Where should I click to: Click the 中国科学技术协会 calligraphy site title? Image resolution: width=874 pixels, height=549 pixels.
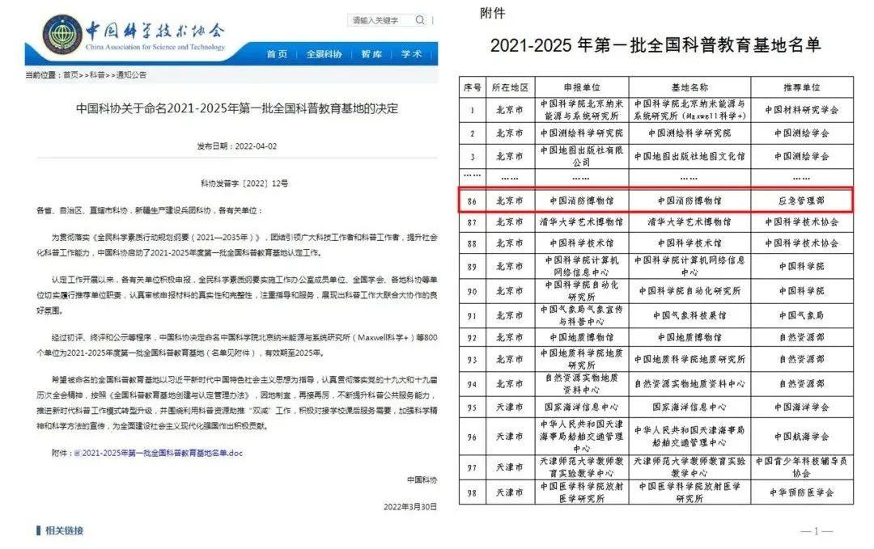(x=155, y=31)
